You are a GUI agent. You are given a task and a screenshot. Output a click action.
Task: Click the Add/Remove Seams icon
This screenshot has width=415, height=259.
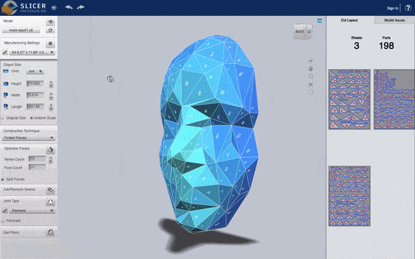(x=50, y=190)
